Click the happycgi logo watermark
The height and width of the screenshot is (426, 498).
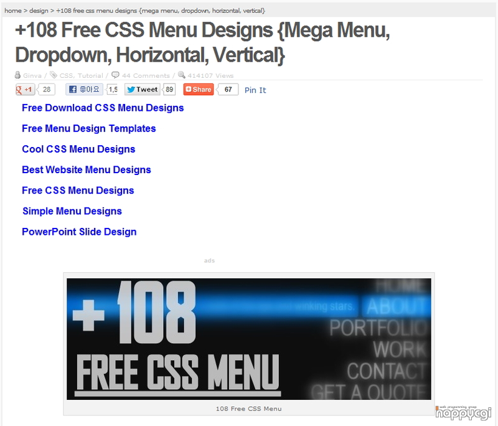coord(463,412)
